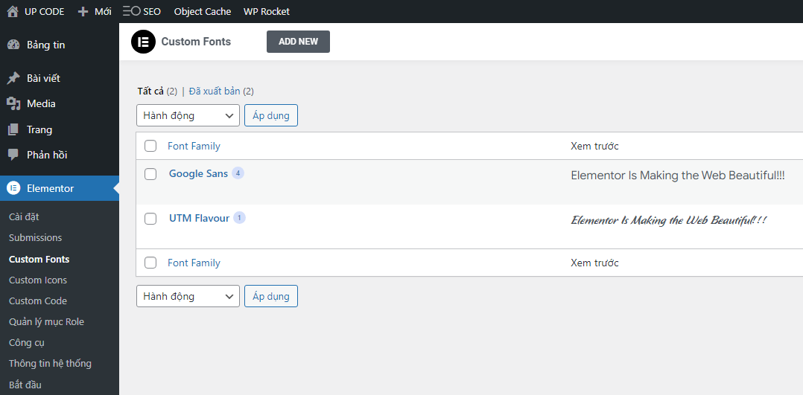The width and height of the screenshot is (803, 395).
Task: Open the Công cụ submenu item
Action: (27, 343)
